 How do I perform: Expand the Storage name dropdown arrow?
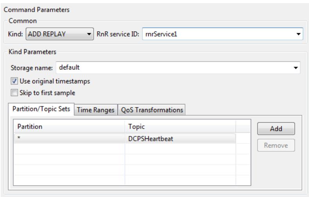pos(296,68)
